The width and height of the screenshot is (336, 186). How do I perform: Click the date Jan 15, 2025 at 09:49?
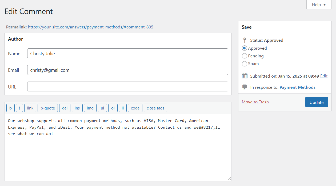pyautogui.click(x=299, y=76)
